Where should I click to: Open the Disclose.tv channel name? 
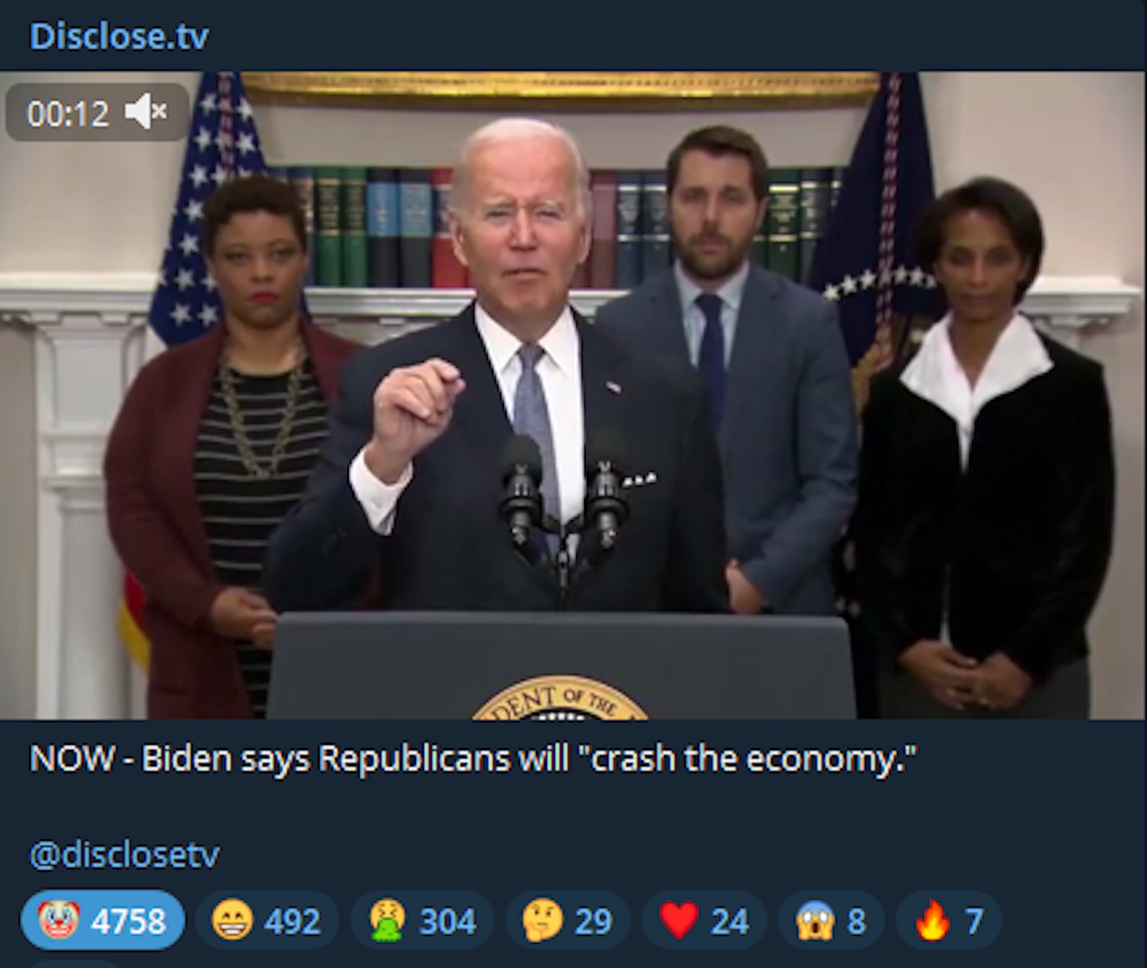(x=119, y=36)
